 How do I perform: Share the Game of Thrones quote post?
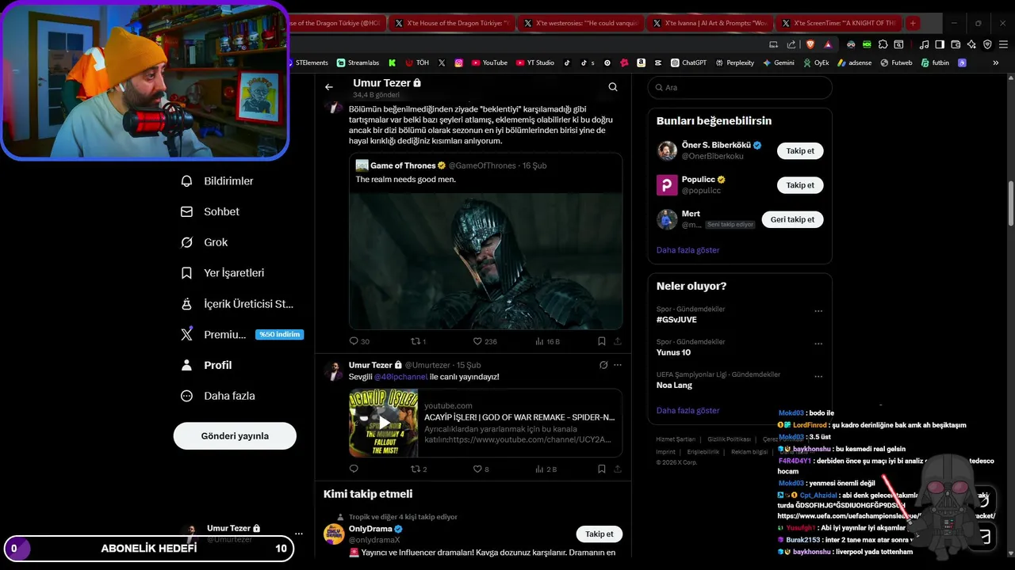tap(618, 341)
